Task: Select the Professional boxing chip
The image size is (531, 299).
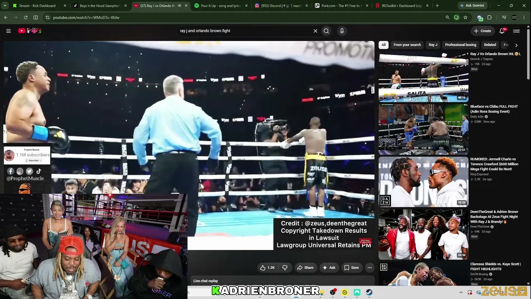Action: 460,45
